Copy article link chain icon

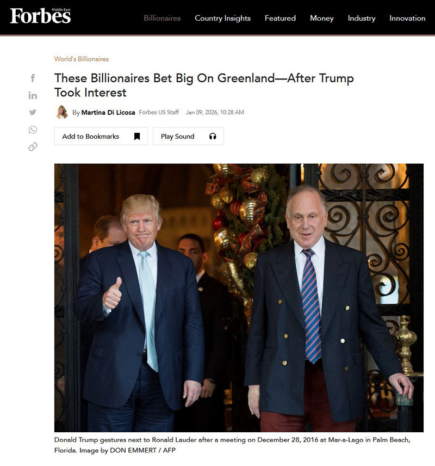tap(33, 147)
